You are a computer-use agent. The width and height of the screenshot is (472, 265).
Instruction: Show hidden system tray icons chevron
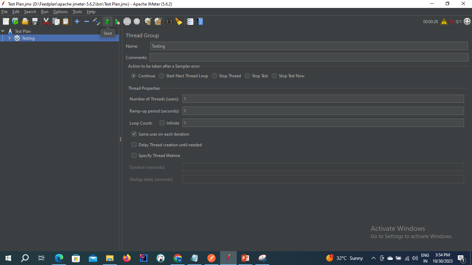pyautogui.click(x=374, y=258)
